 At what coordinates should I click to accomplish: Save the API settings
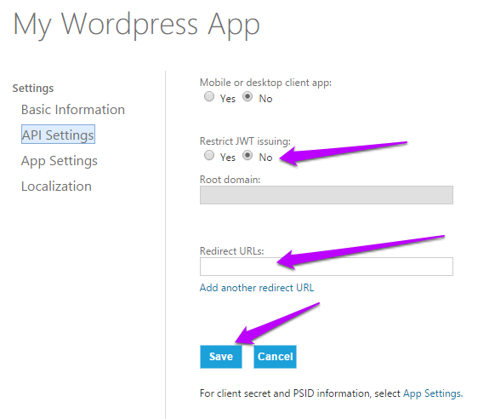point(221,357)
